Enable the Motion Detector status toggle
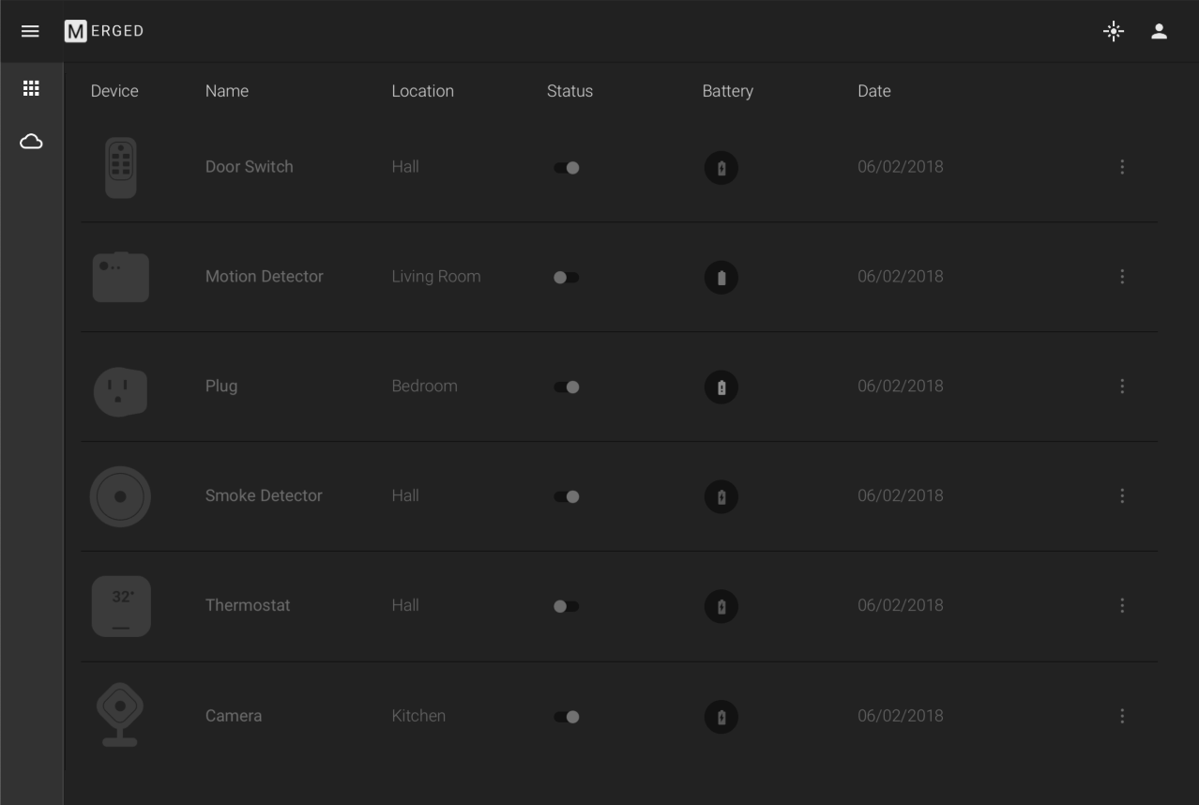The width and height of the screenshot is (1199, 805). [x=567, y=278]
